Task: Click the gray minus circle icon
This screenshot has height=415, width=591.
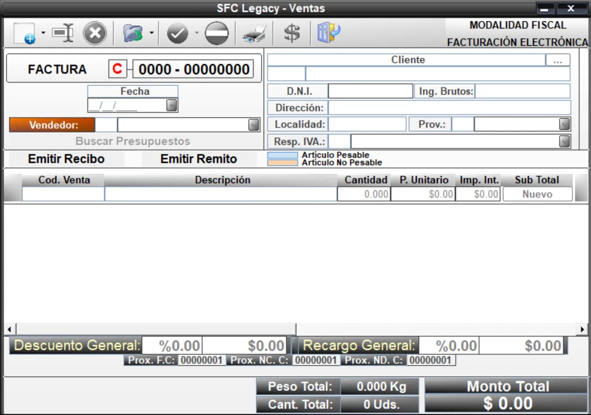Action: click(217, 33)
